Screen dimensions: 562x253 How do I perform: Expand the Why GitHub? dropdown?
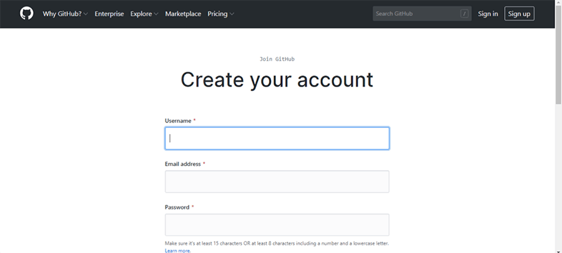[65, 14]
